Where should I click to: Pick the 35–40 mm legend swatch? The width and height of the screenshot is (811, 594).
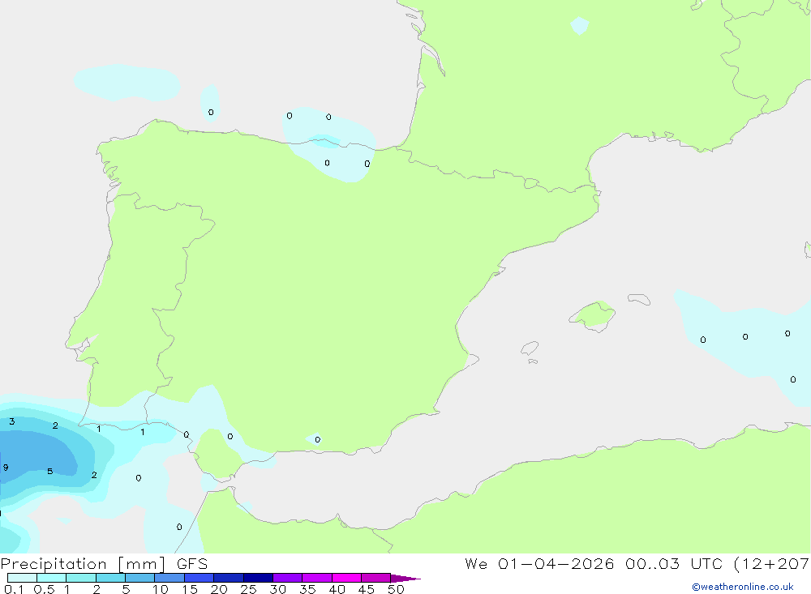click(x=316, y=578)
